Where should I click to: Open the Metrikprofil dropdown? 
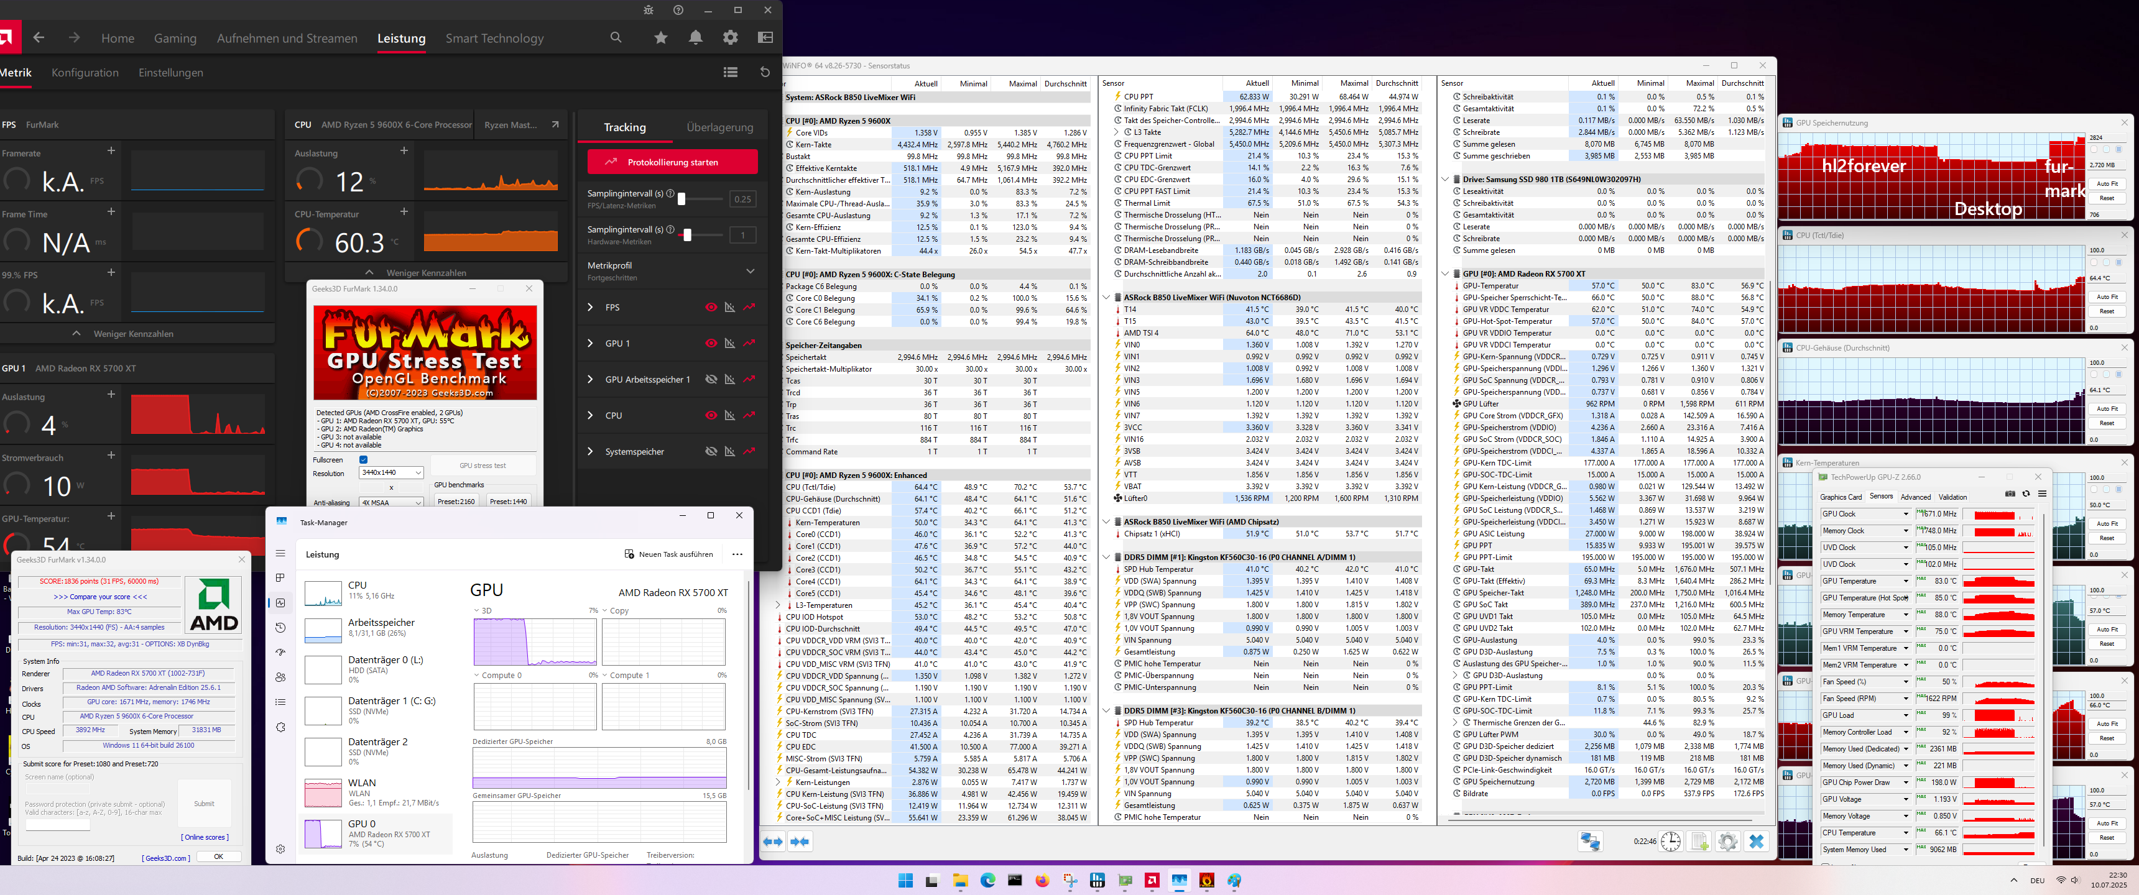click(750, 270)
